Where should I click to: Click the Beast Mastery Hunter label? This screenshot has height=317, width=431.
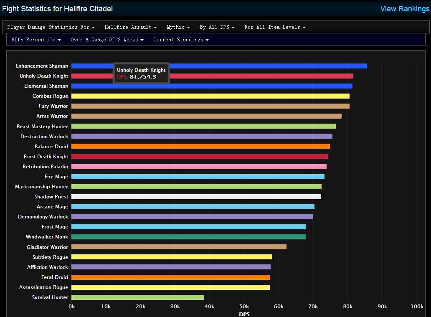pyautogui.click(x=42, y=127)
